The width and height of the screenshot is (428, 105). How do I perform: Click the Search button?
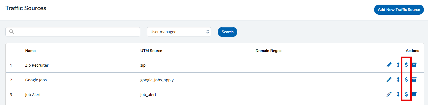click(227, 32)
